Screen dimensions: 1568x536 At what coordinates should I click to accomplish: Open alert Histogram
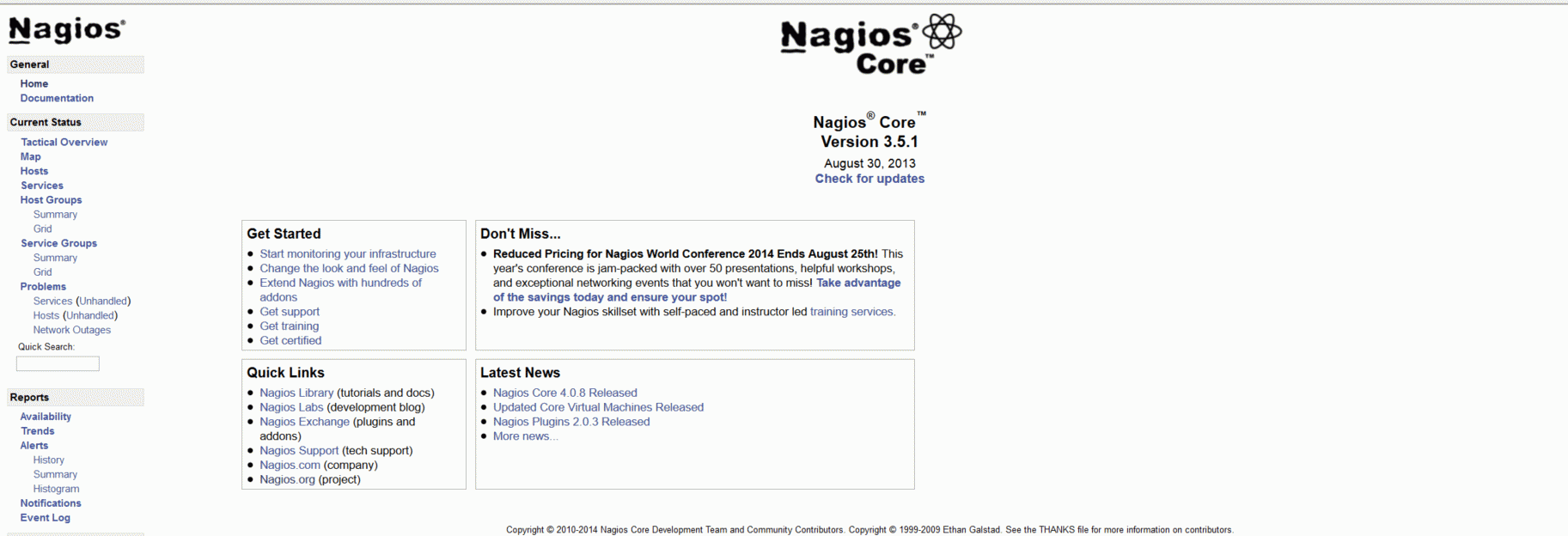click(57, 489)
